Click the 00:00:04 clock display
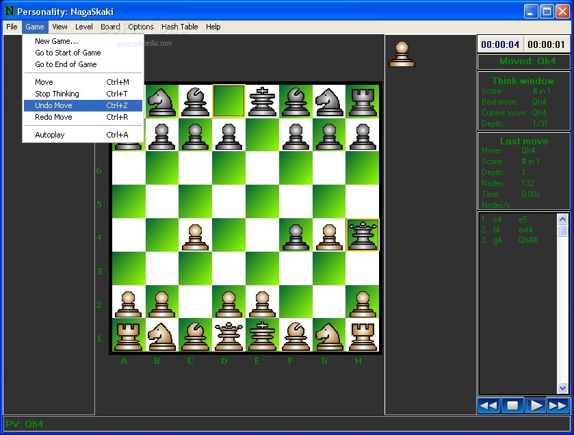This screenshot has height=435, width=574. [500, 44]
